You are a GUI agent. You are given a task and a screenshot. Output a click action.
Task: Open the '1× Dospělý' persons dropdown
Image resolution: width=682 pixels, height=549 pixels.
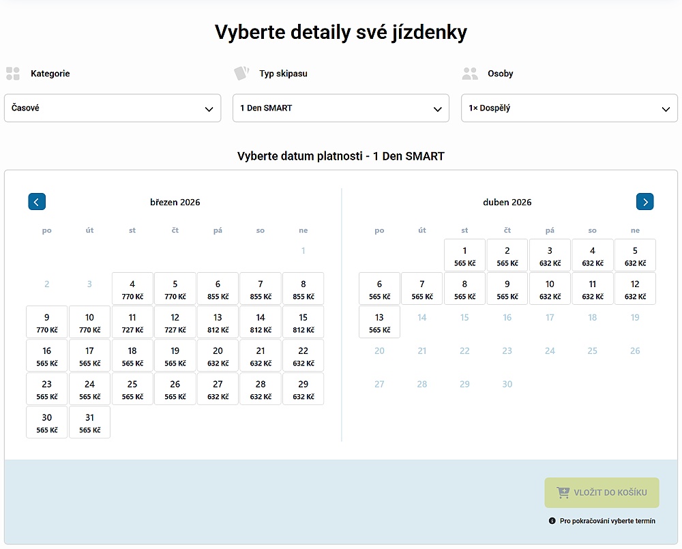coord(569,108)
